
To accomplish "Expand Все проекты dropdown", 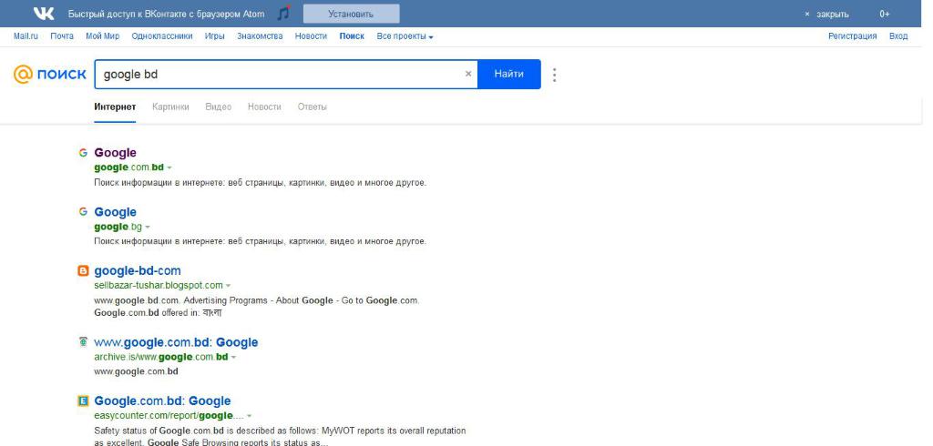I will coord(405,36).
